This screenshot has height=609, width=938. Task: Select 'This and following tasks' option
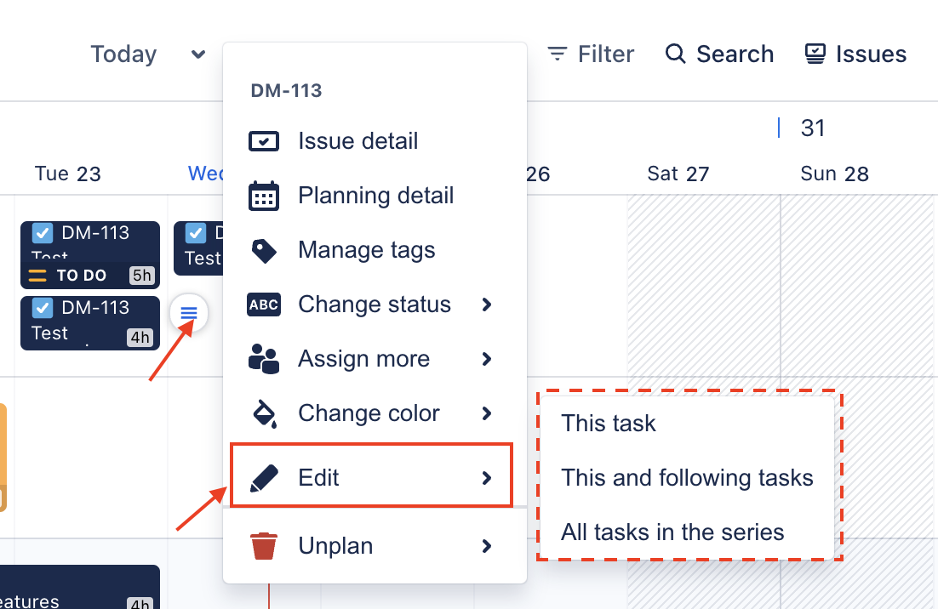coord(687,478)
